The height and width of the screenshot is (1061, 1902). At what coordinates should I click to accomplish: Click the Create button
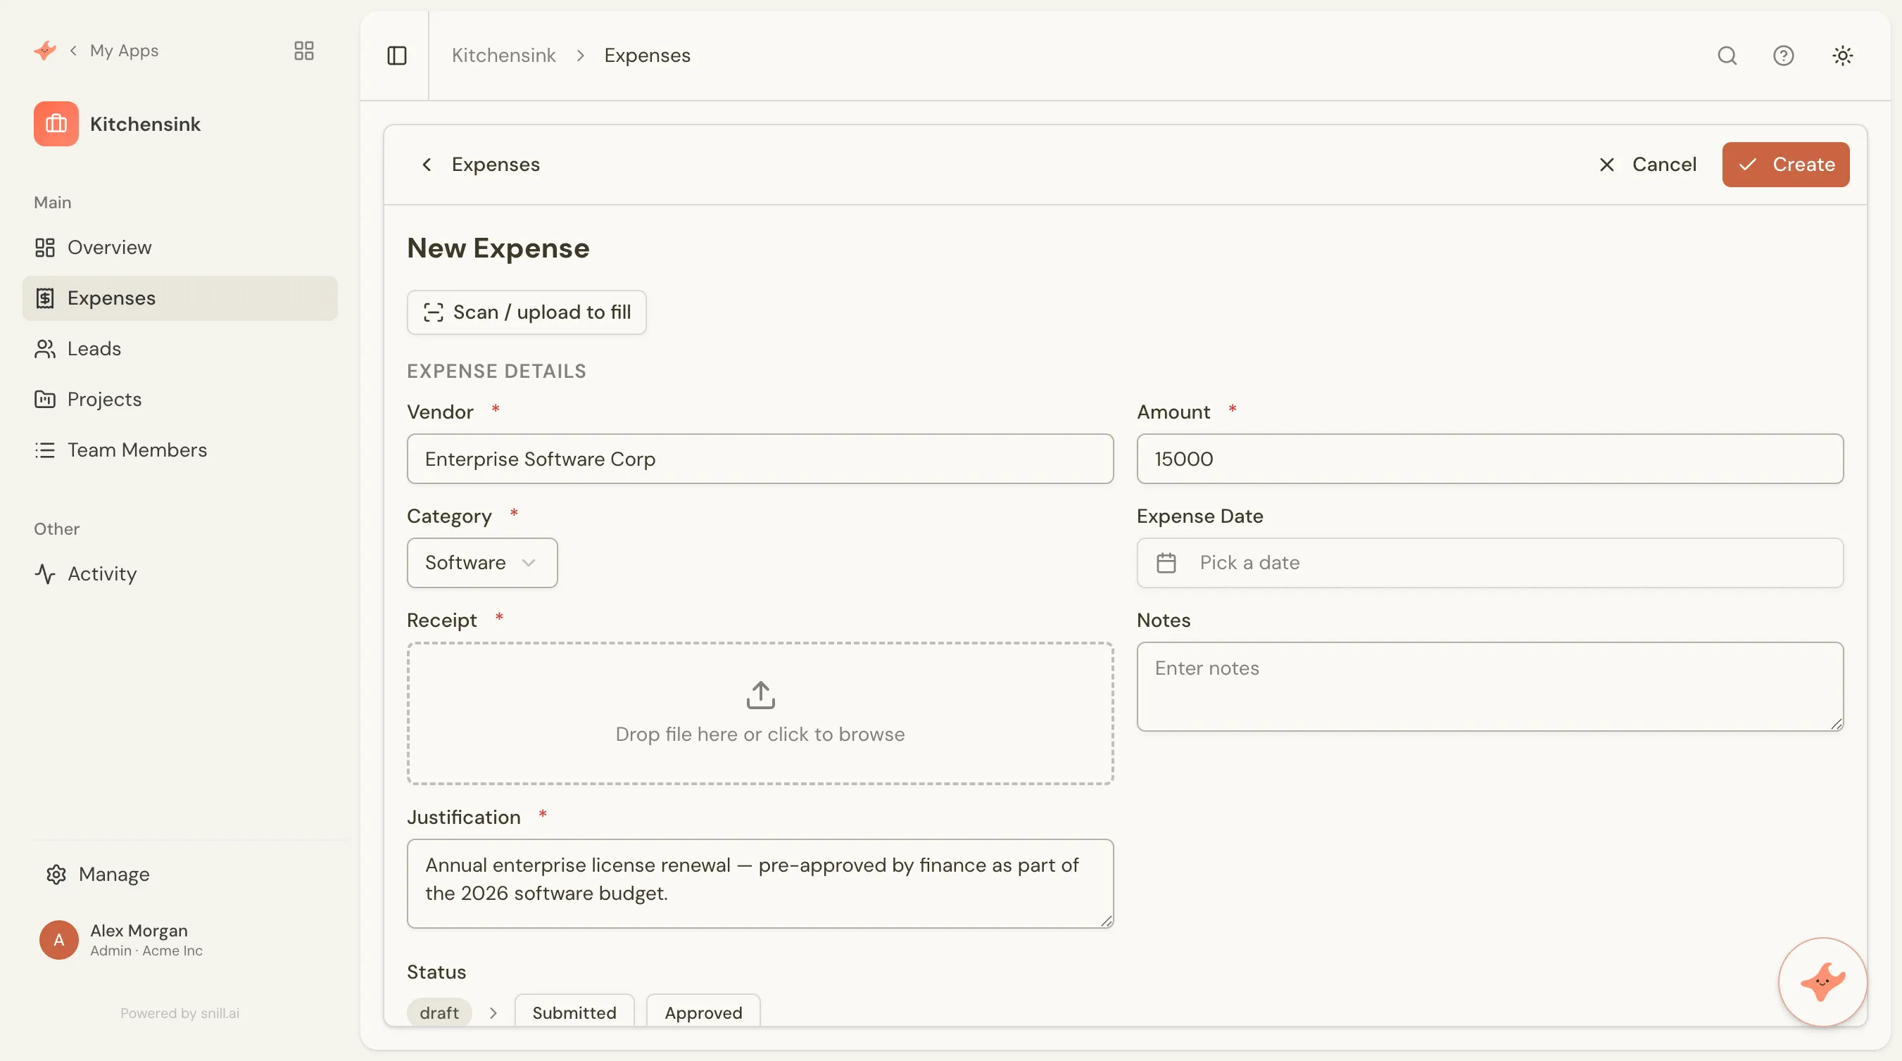(x=1784, y=165)
